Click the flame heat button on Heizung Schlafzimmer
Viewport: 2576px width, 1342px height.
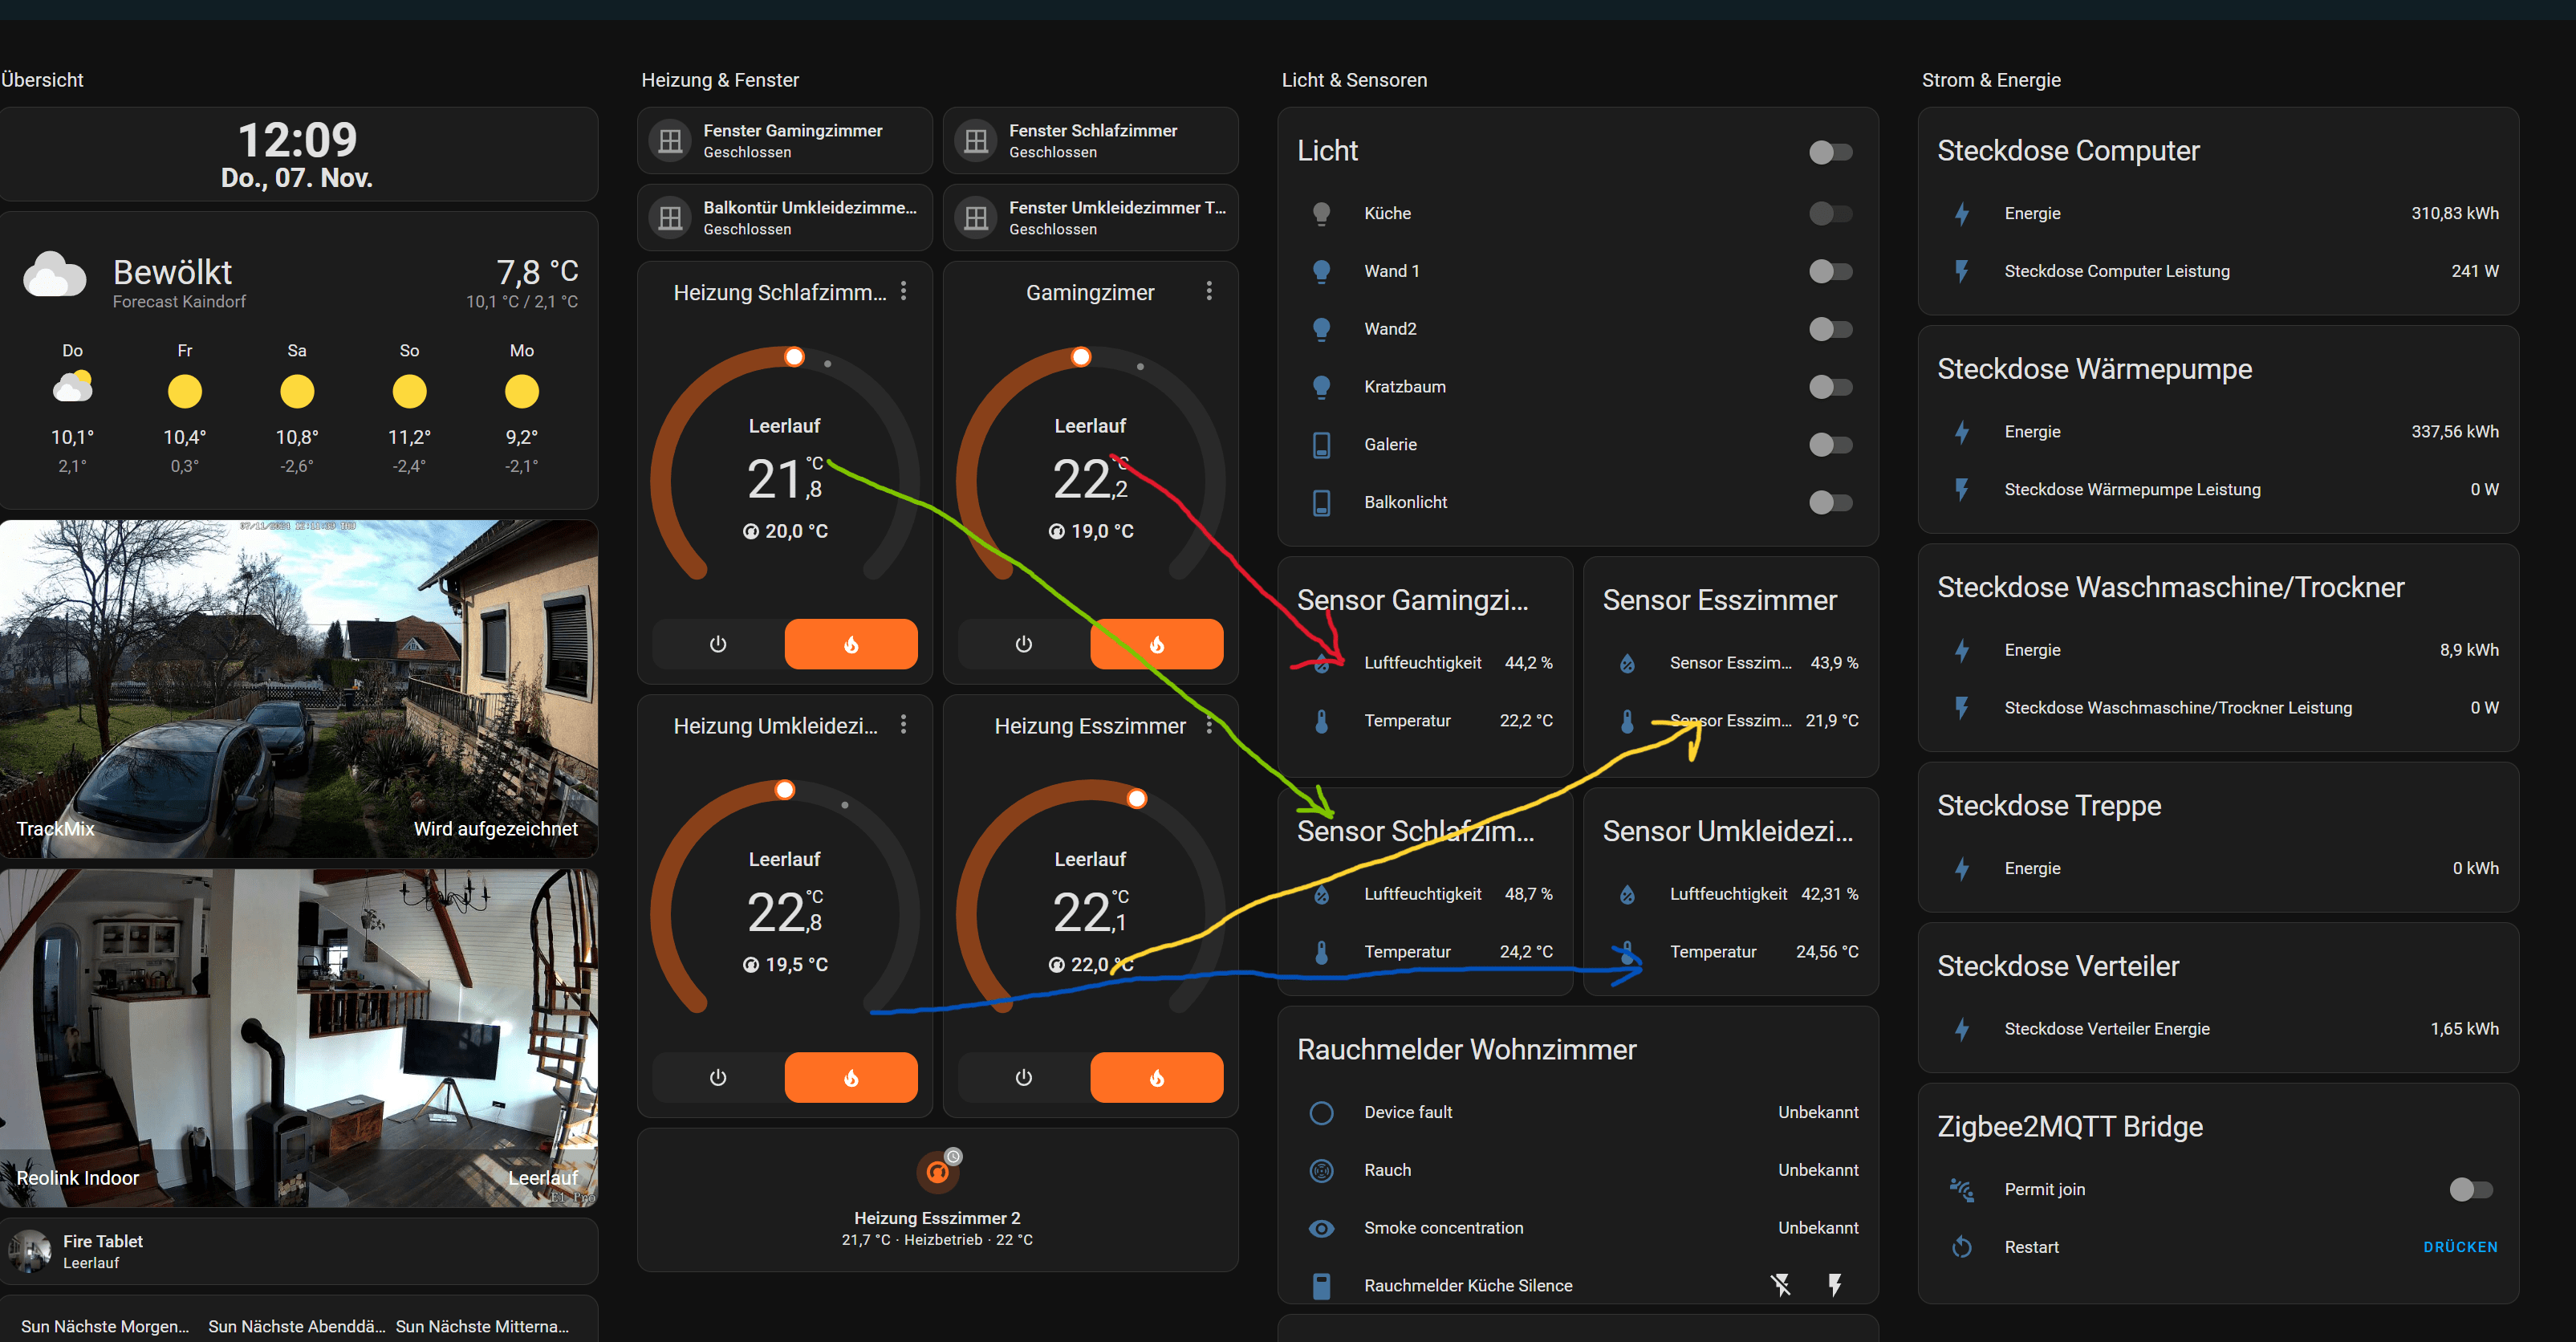coord(850,644)
